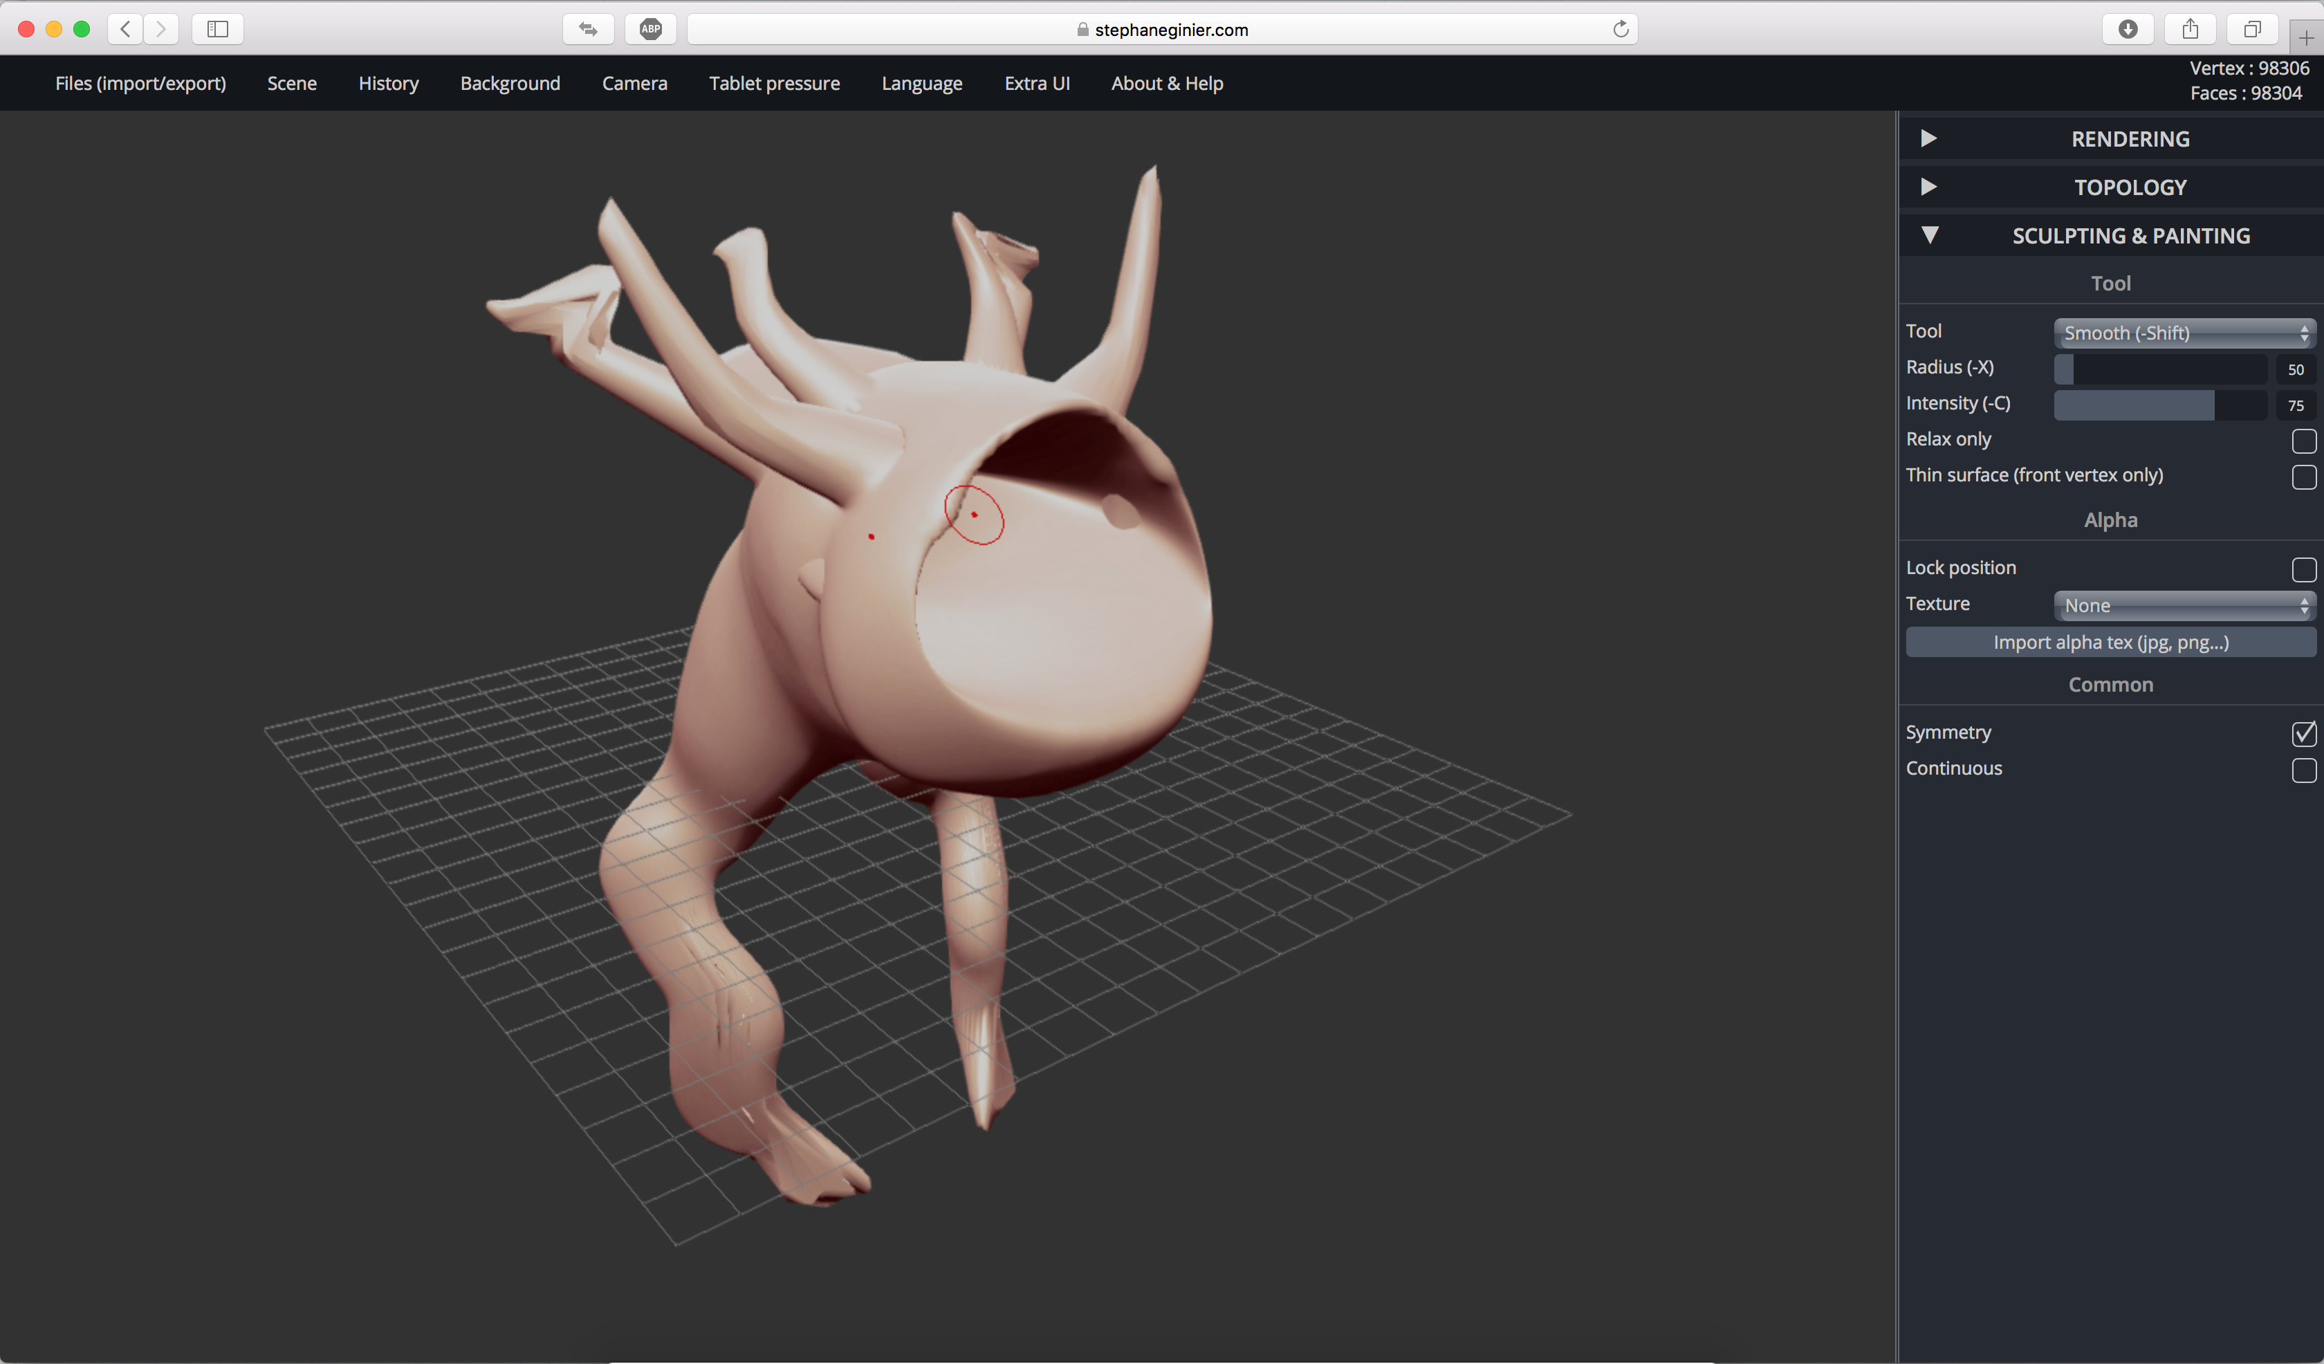Open the Files (import/export) menu
The width and height of the screenshot is (2324, 1364).
click(140, 83)
